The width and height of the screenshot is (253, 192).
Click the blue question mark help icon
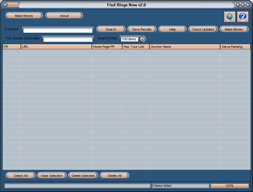[x=242, y=17]
